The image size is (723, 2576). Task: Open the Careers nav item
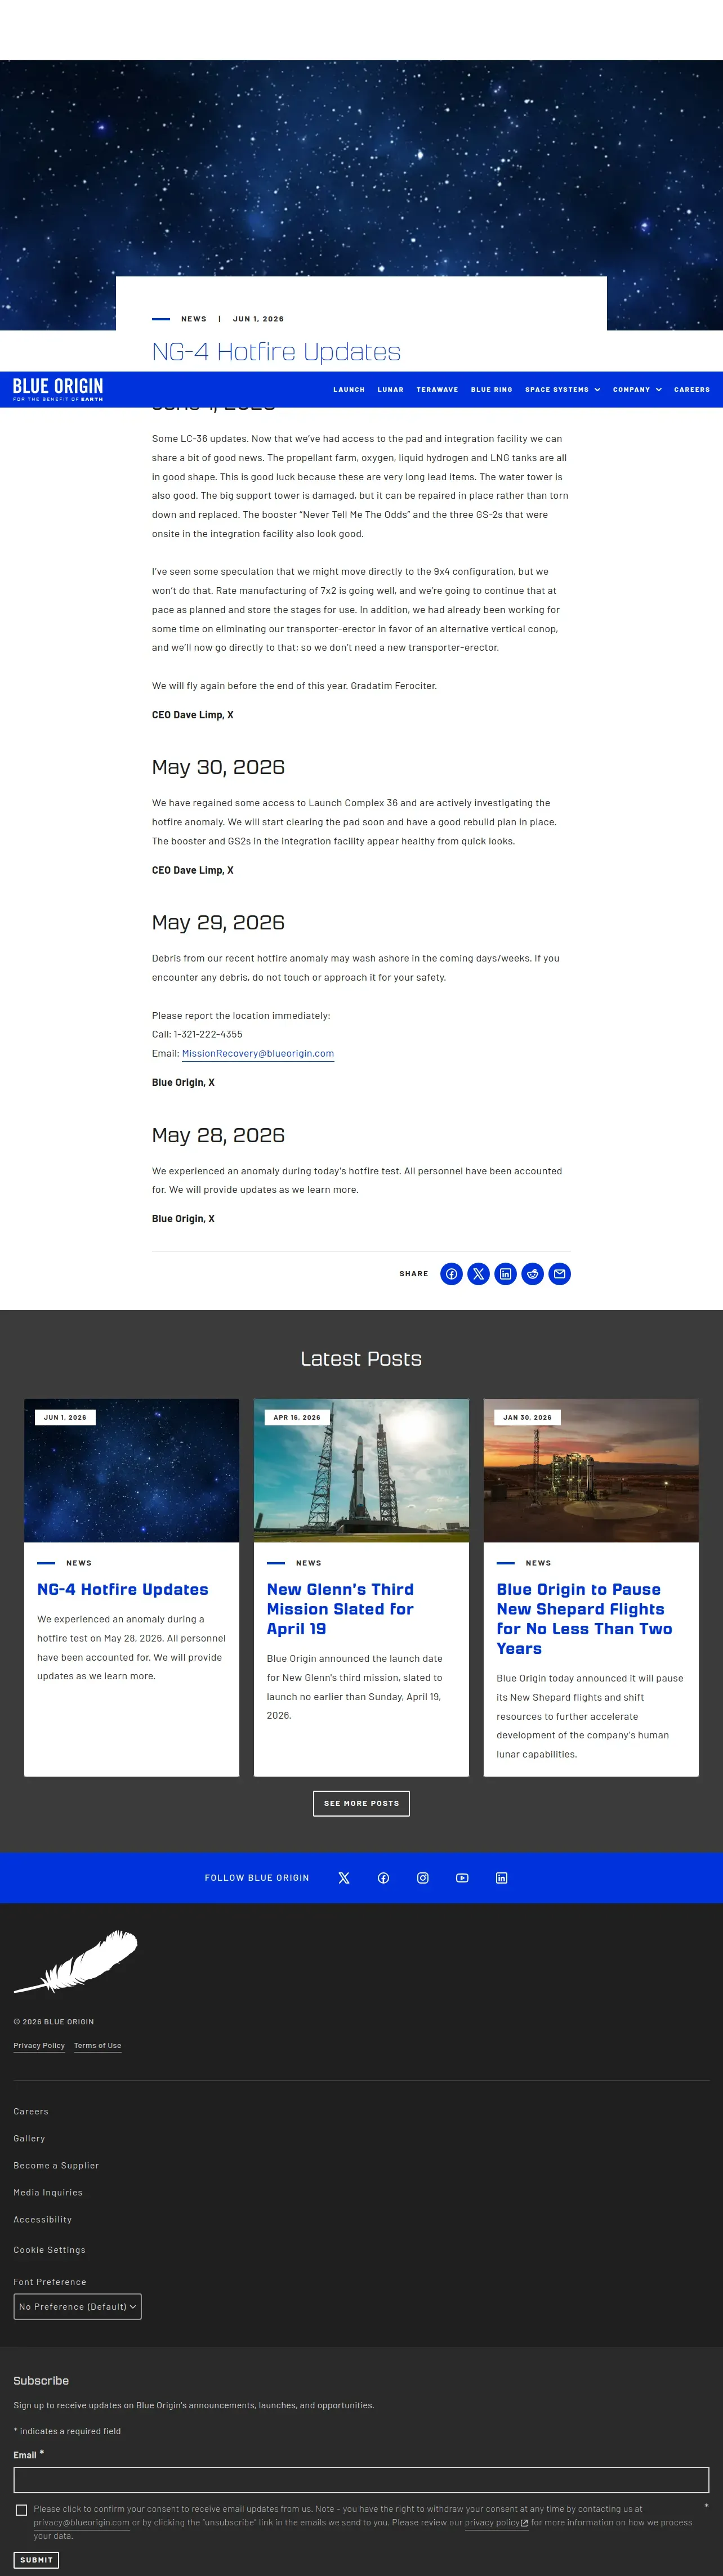(x=692, y=390)
